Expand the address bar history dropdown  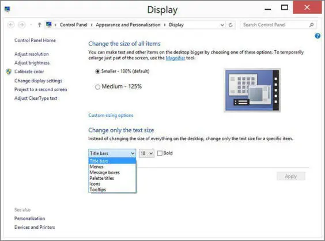pos(222,25)
